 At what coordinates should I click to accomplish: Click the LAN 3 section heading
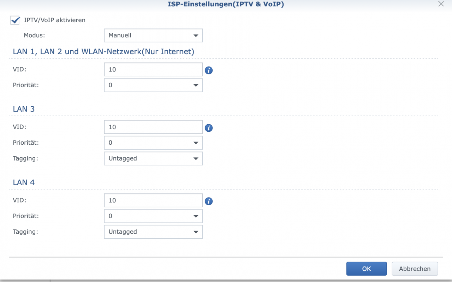24,109
